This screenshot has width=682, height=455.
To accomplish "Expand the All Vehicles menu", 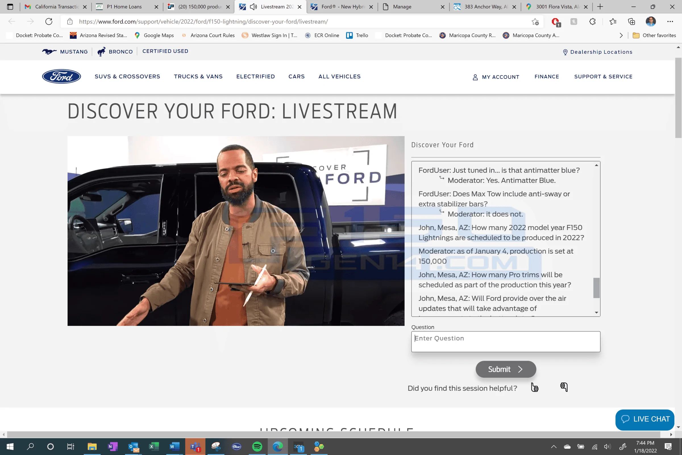I will (340, 76).
